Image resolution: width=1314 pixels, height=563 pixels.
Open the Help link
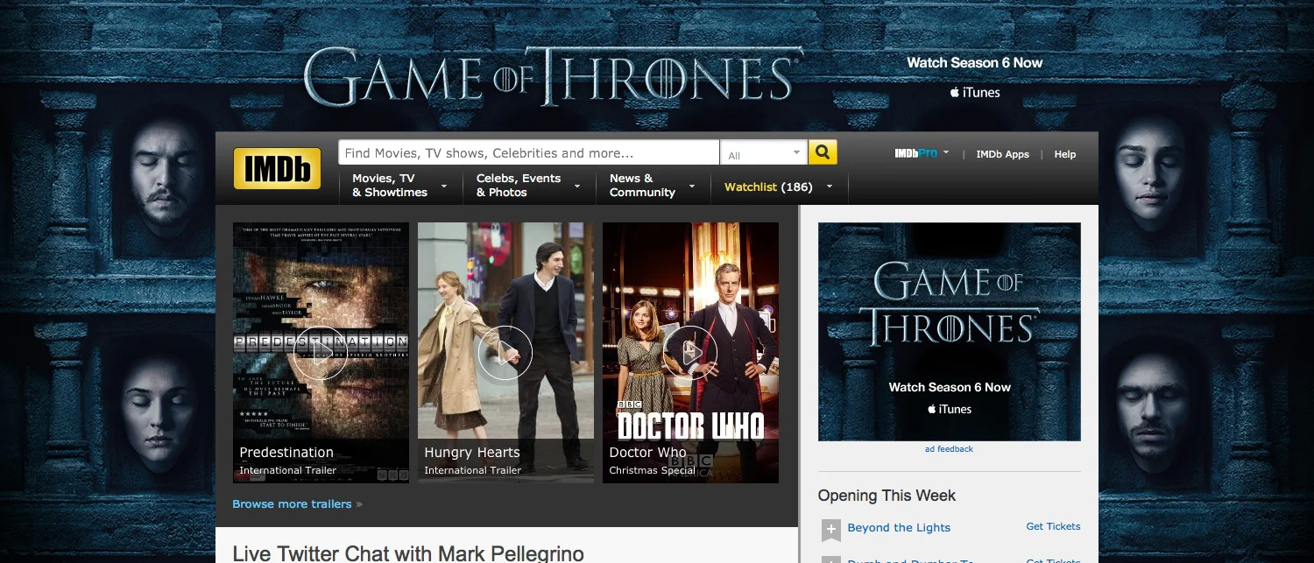(x=1065, y=154)
